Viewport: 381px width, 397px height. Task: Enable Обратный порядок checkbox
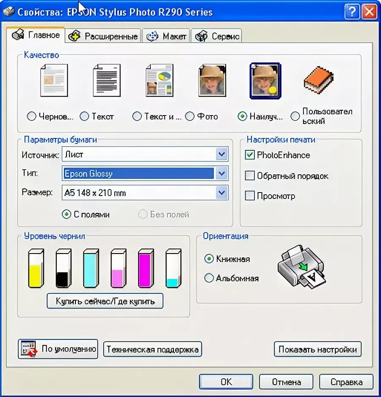250,176
